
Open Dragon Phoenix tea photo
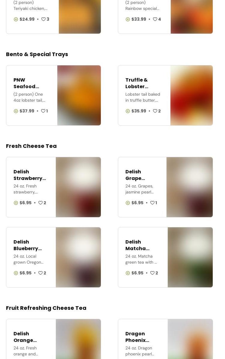click(x=190, y=339)
